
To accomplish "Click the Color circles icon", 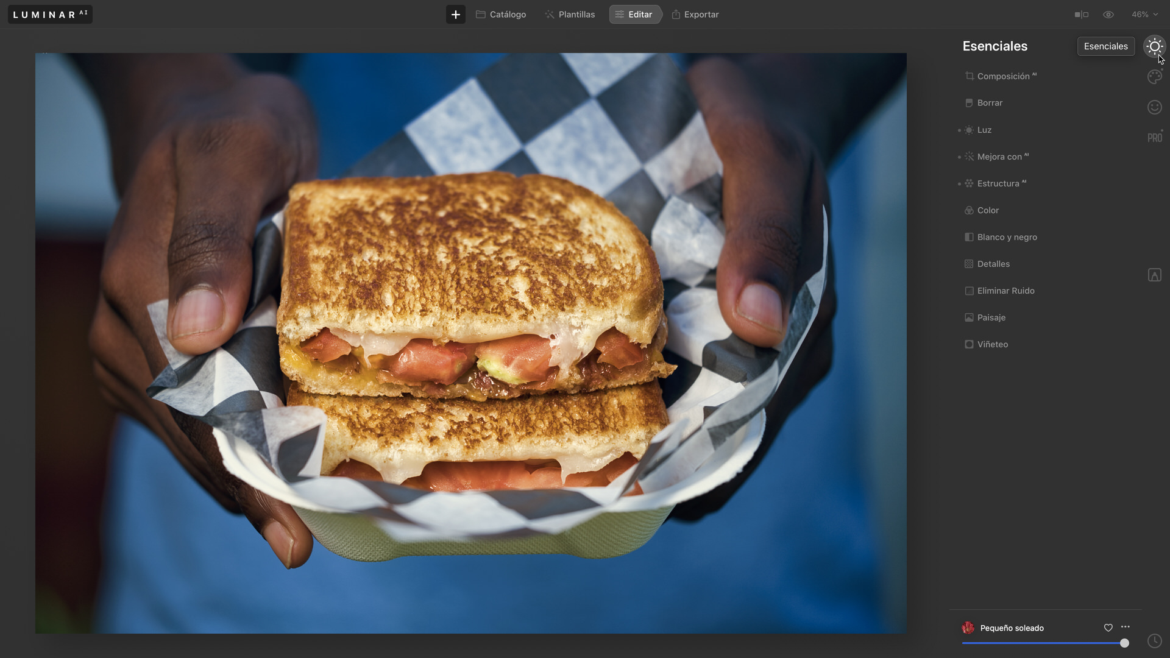I will (969, 210).
